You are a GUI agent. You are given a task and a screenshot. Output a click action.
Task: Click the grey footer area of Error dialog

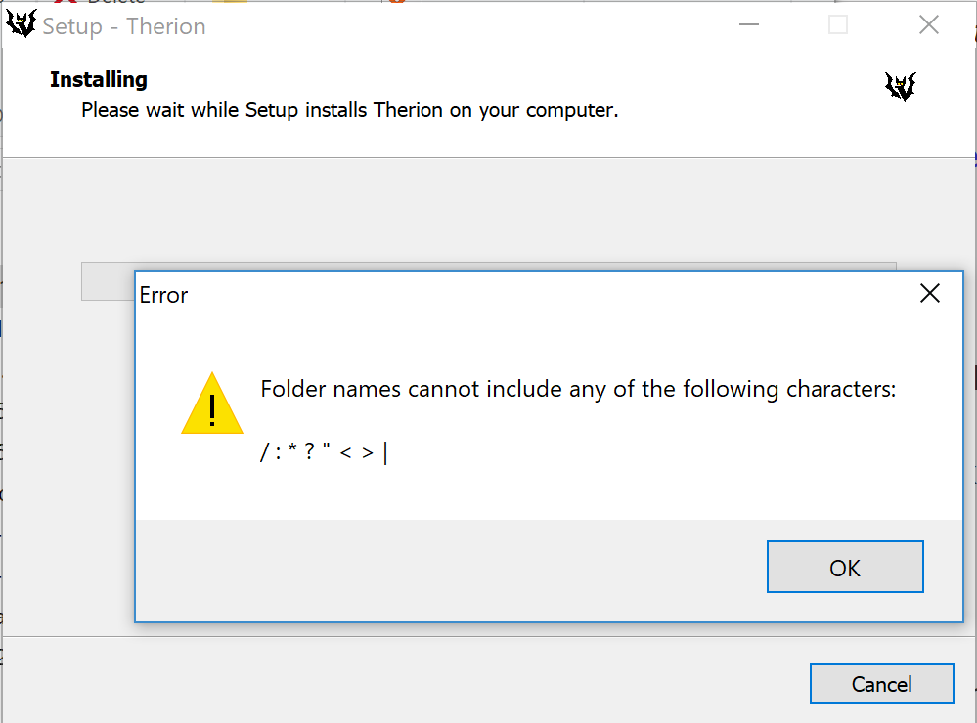pos(449,570)
